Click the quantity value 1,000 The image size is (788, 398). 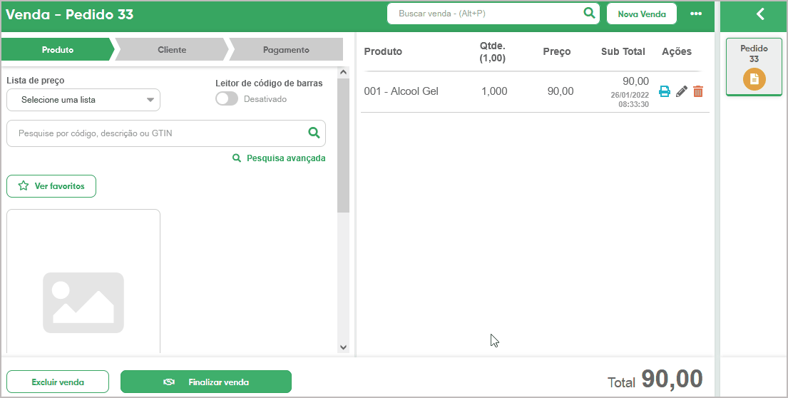pos(494,91)
